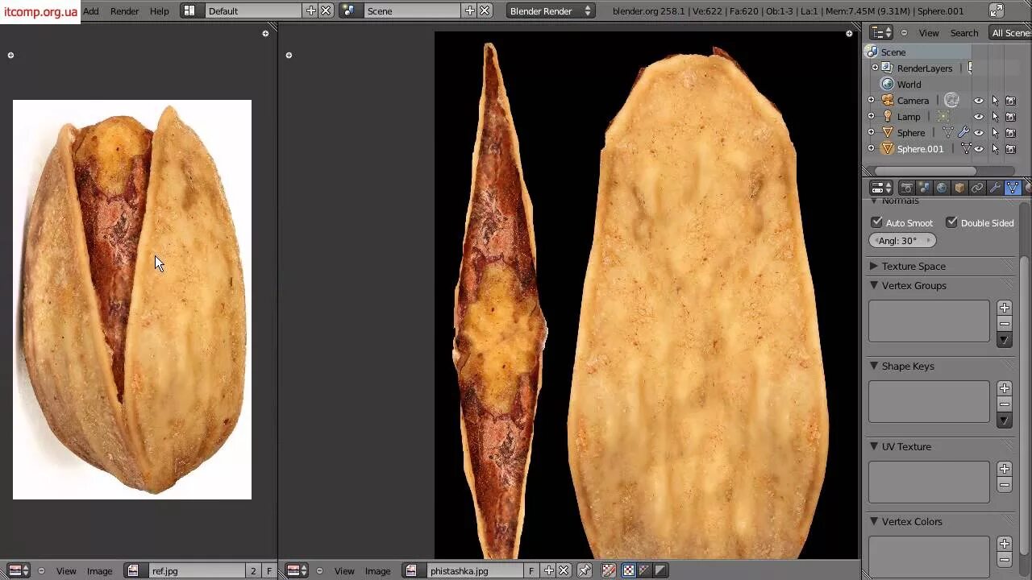Open vertex groups specials dropdown arrow

pos(1005,340)
